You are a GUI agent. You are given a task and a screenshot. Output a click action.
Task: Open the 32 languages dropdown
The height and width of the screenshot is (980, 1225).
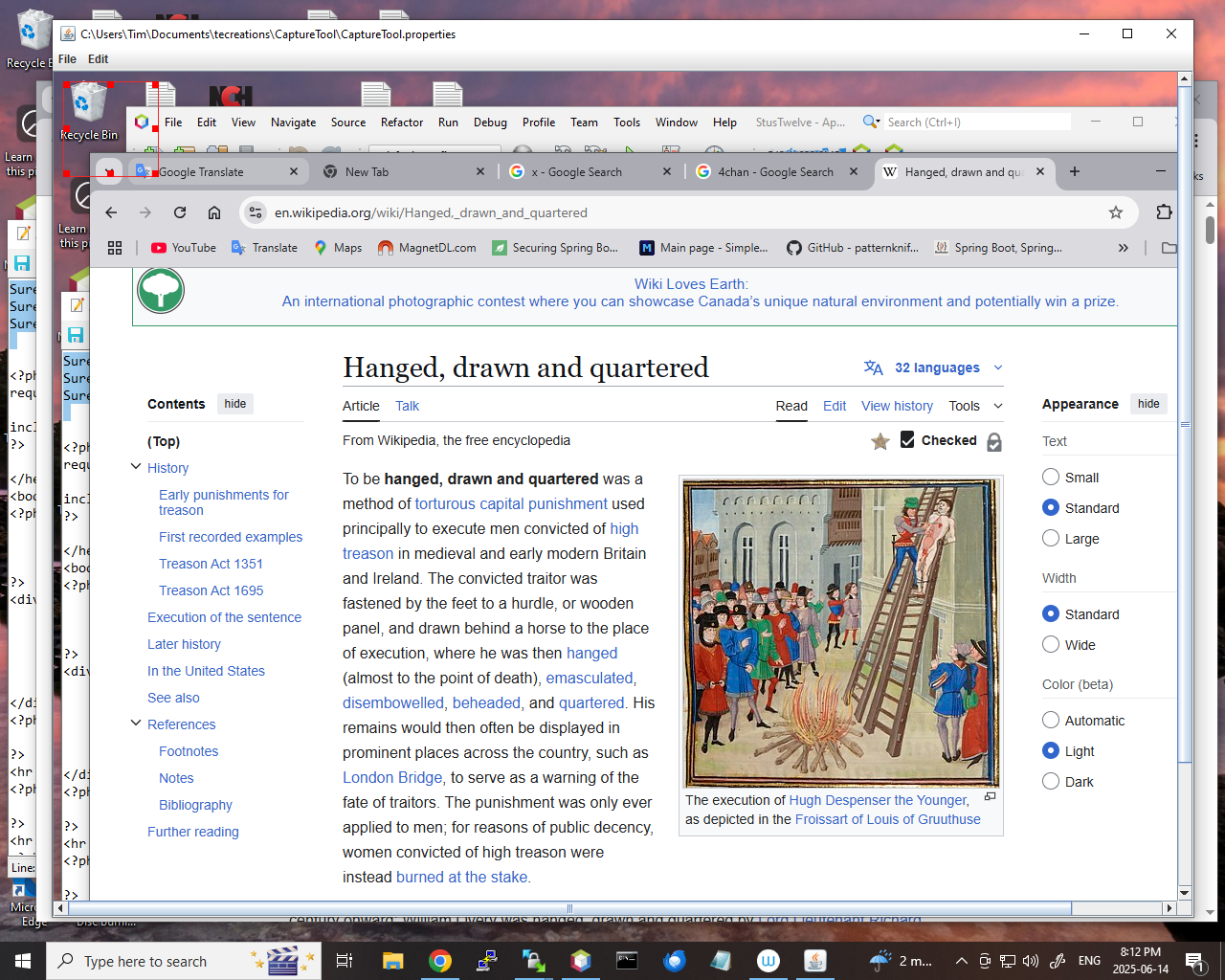coord(933,367)
